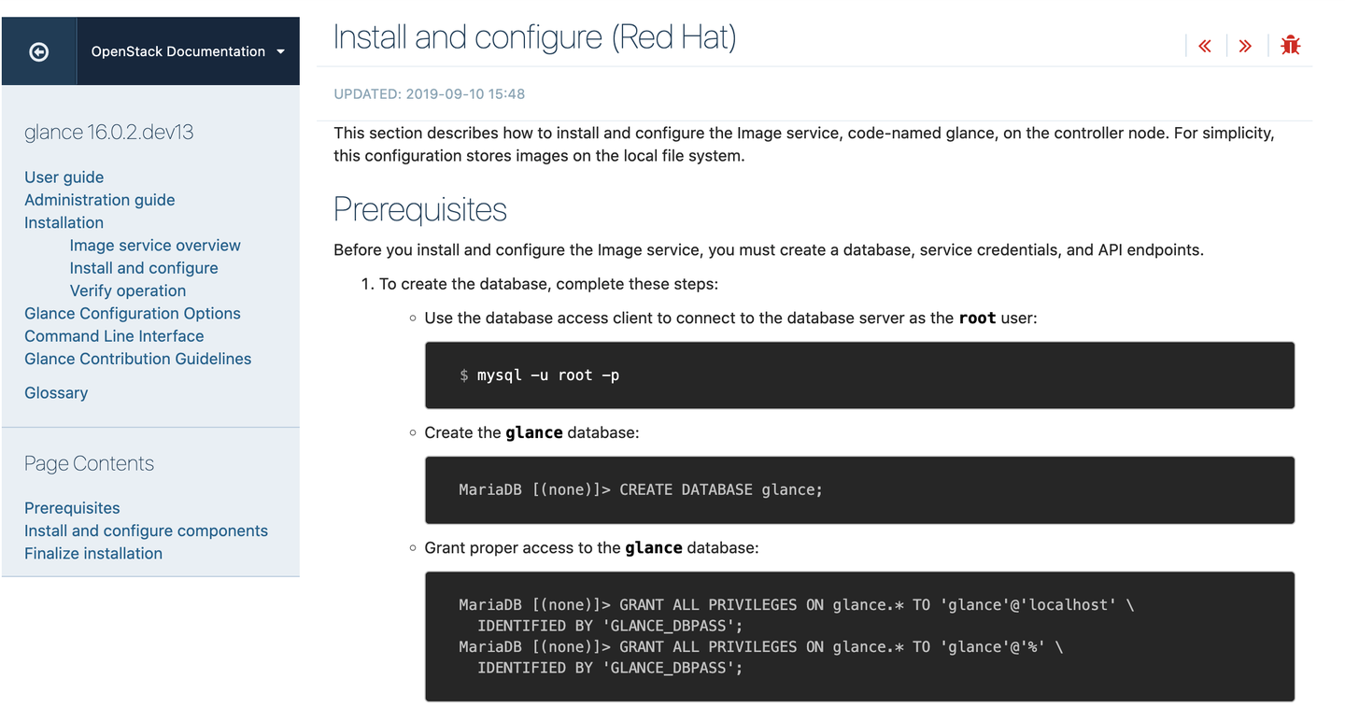Viewport: 1345px width, 707px height.
Task: Click the next page double-chevron icon
Action: pos(1245,44)
